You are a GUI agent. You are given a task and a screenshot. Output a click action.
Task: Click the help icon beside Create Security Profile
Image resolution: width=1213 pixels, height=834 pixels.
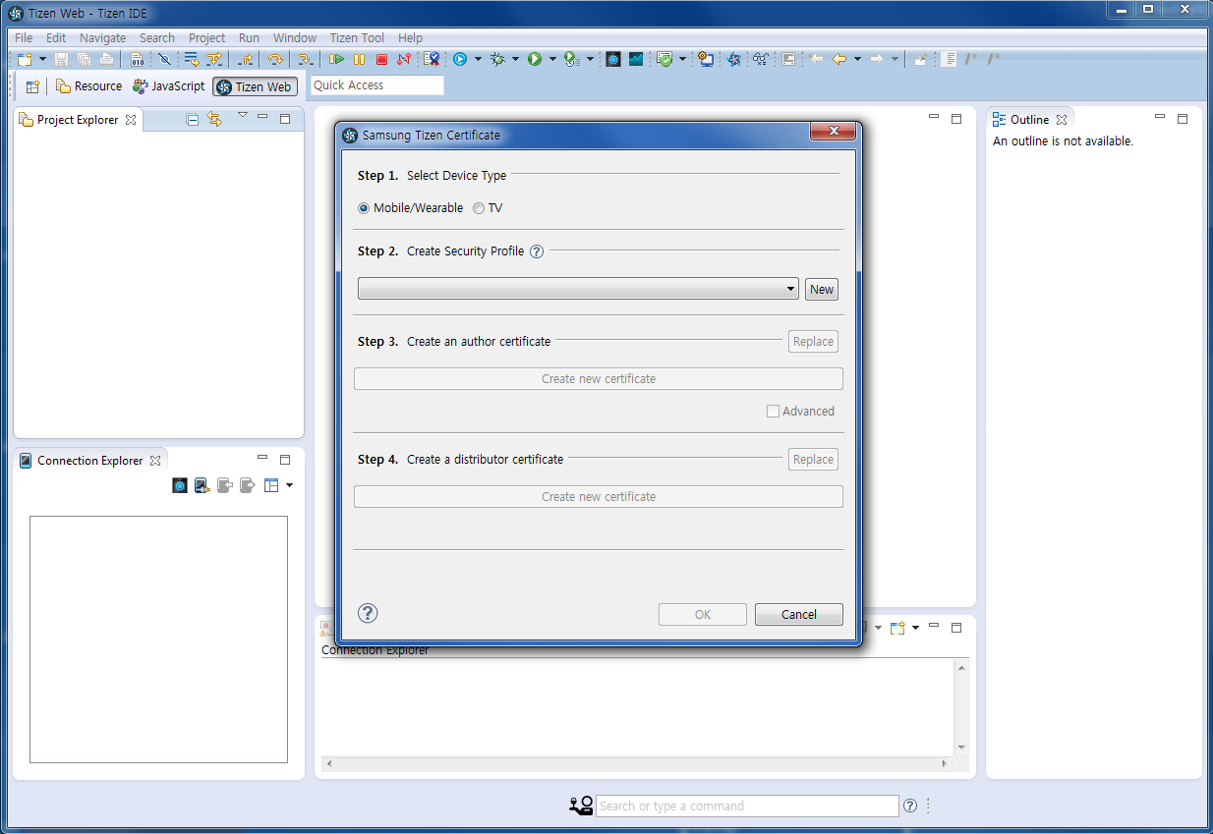537,250
